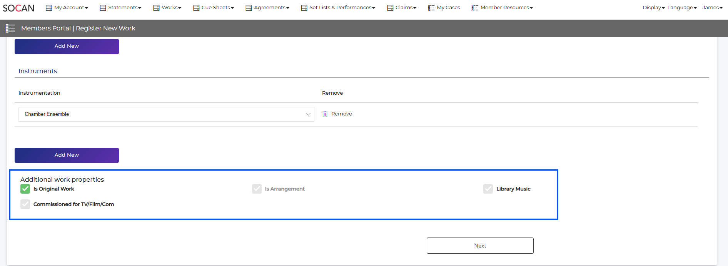Viewport: 728px width, 266px height.
Task: Open the James user dropdown
Action: coord(712,8)
